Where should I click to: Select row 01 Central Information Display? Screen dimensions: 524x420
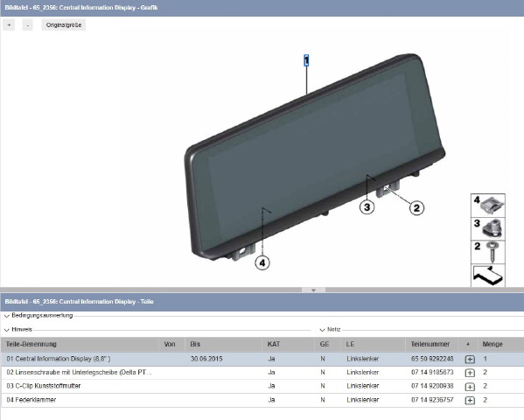pos(262,359)
